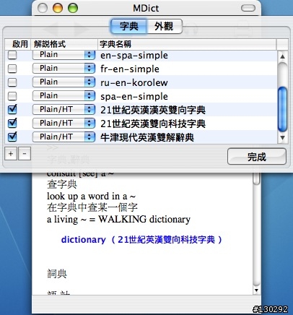The width and height of the screenshot is (293, 315).
Task: Select the 21世紀英漢漢英雙向字典 row name
Action: 153,110
